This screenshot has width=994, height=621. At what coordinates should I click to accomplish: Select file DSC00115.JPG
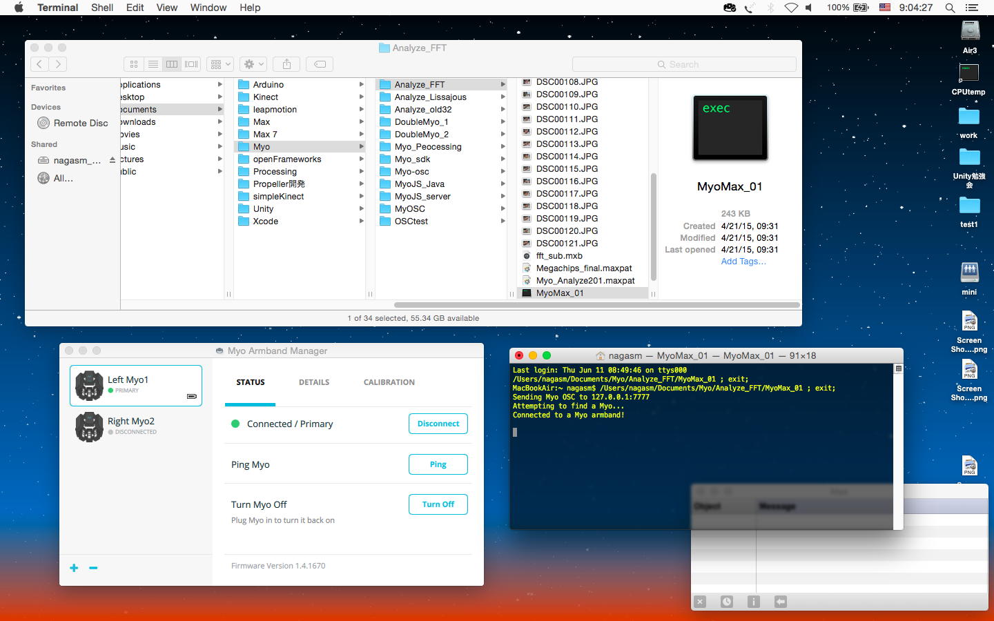583,169
